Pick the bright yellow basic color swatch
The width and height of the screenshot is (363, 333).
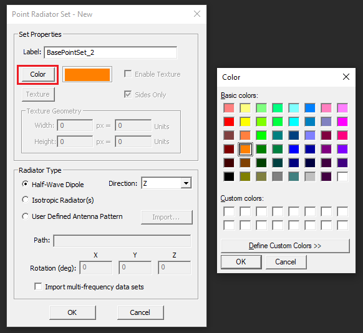(x=245, y=122)
